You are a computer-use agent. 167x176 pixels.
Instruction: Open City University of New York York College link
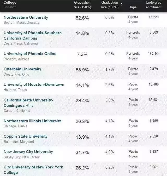(33, 170)
